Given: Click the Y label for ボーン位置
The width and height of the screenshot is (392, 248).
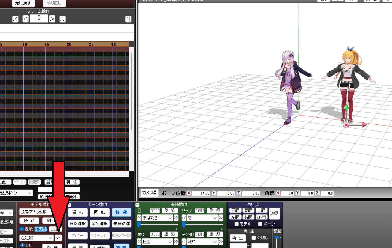Looking at the screenshot, I should pos(214,193).
